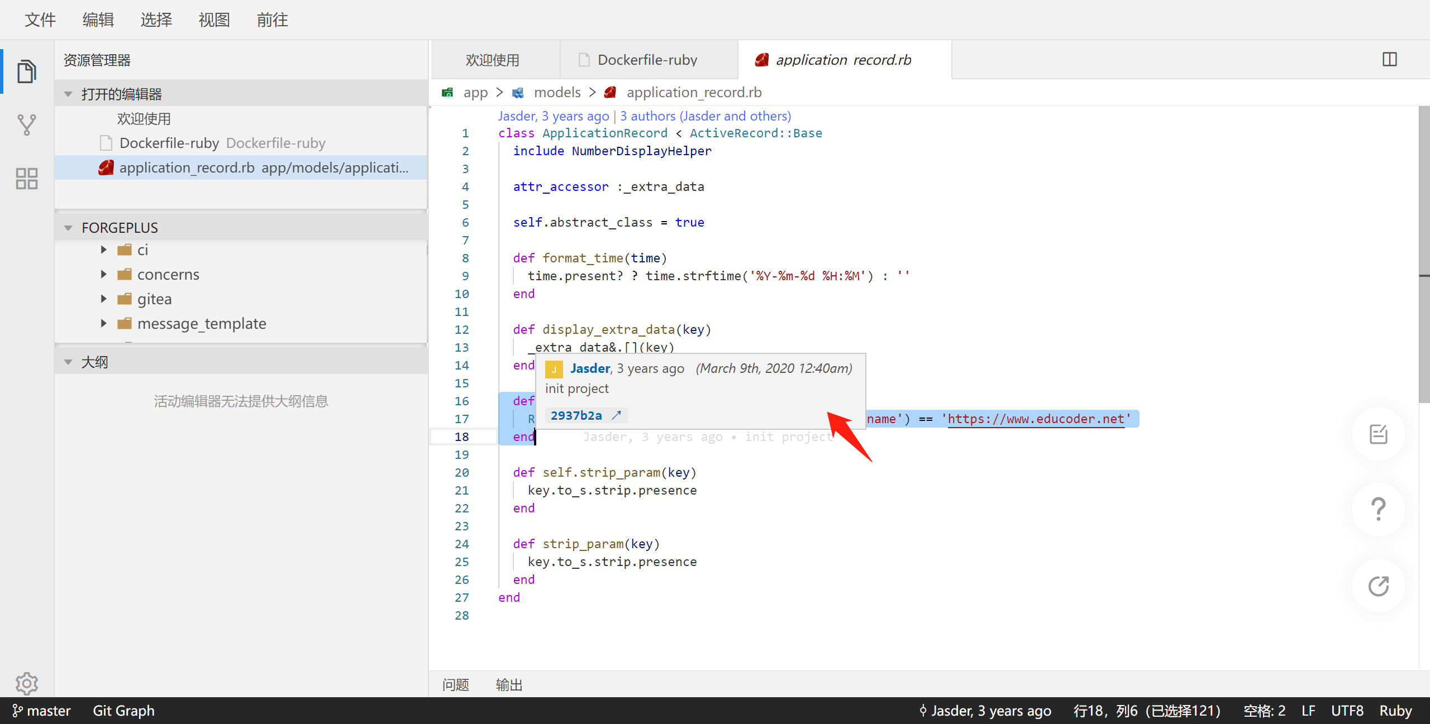Click the master branch in status bar
1430x724 pixels.
coord(42,711)
